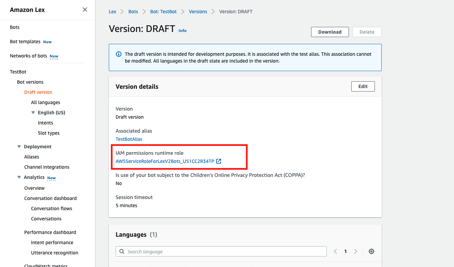
Task: Focus the Search language field
Action: click(x=221, y=251)
